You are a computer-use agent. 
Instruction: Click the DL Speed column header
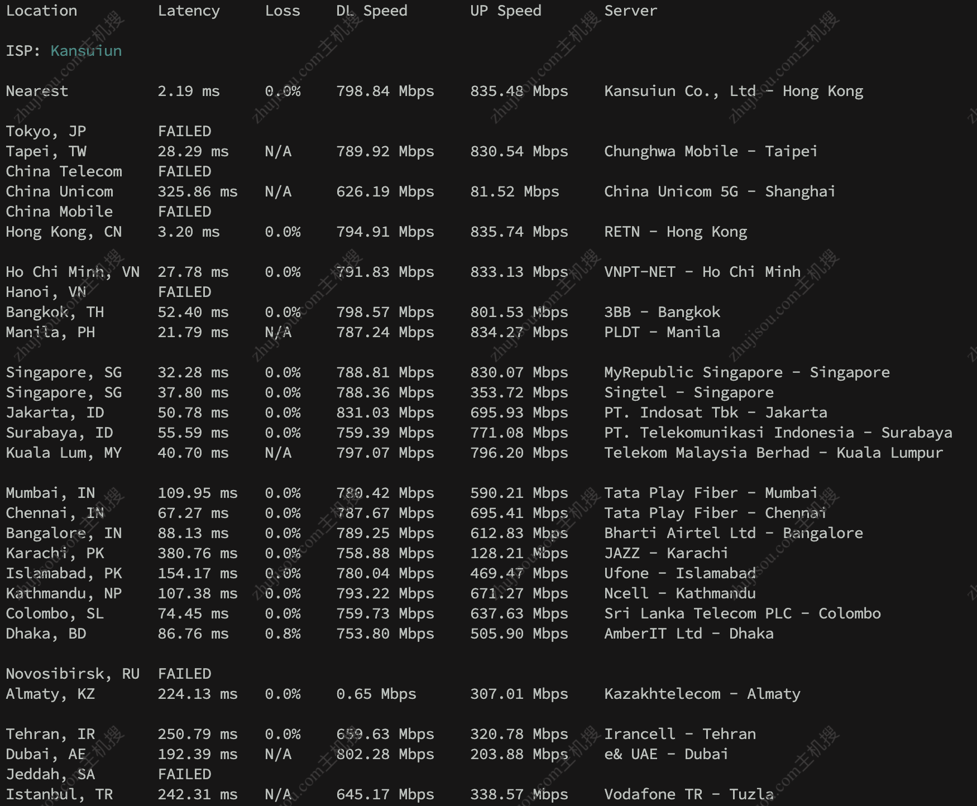[372, 11]
